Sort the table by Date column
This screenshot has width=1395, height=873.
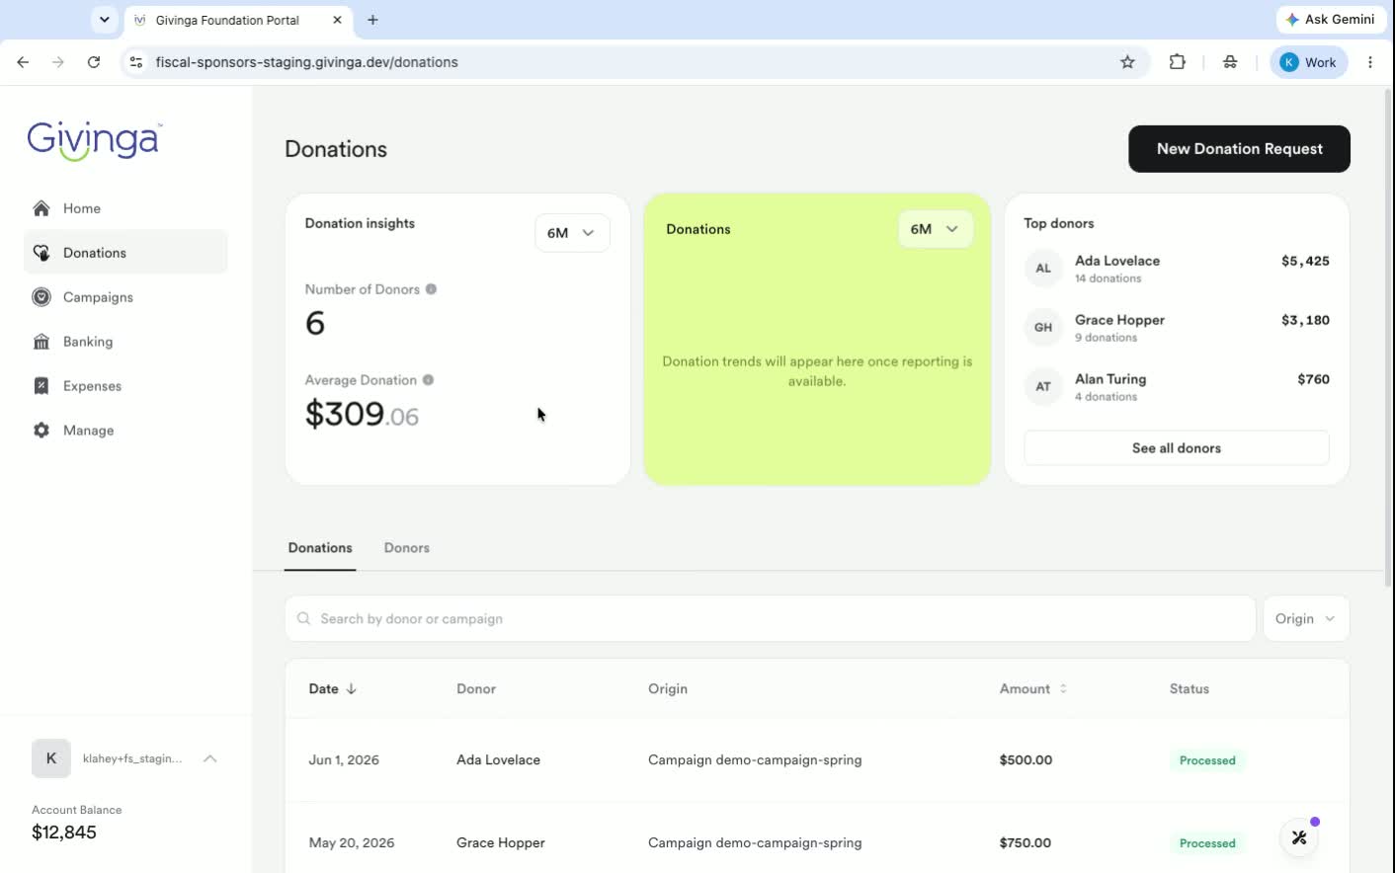click(x=333, y=689)
